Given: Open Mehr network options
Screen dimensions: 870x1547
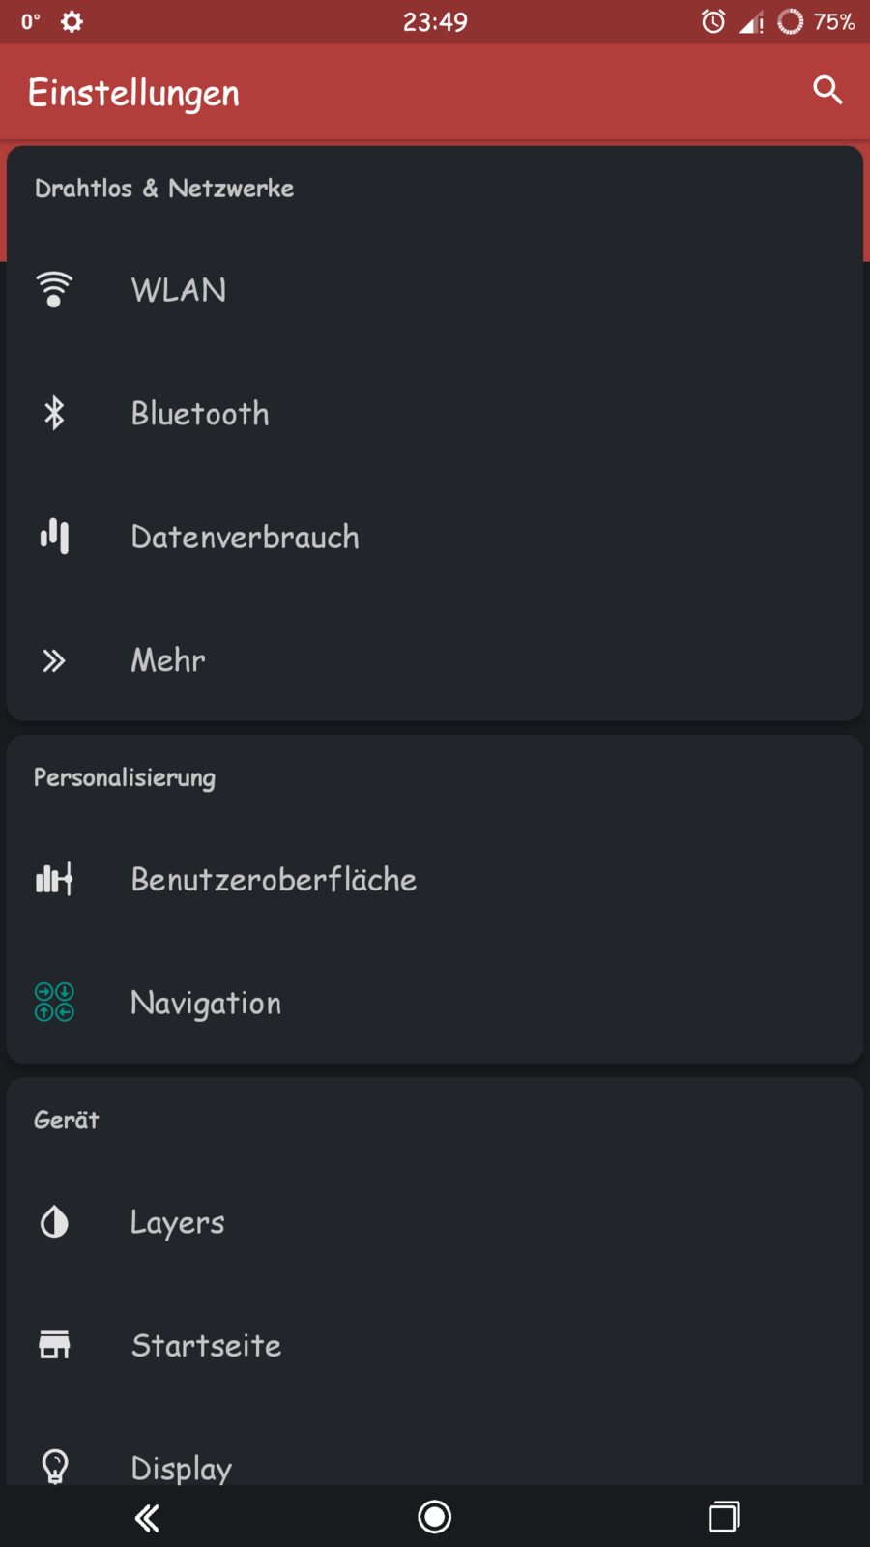Looking at the screenshot, I should click(x=168, y=660).
